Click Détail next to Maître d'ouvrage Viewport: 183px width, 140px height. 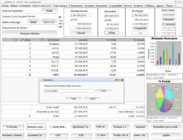(x=33, y=22)
